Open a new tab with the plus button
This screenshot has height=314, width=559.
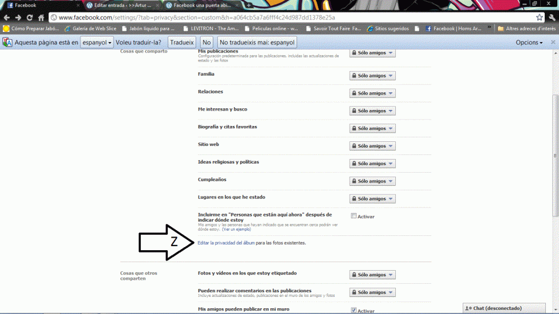click(x=249, y=5)
